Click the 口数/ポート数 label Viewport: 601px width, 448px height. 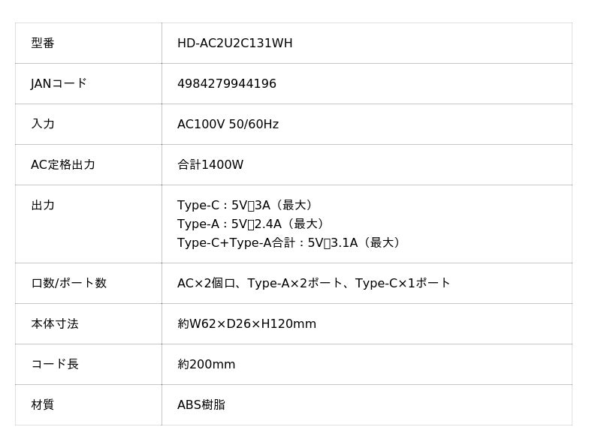68,284
